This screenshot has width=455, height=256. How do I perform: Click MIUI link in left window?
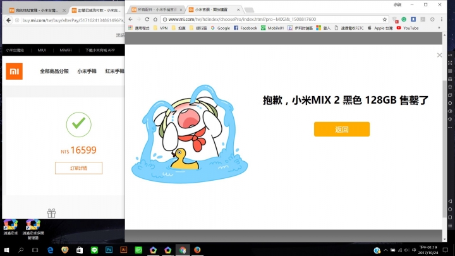coord(42,50)
